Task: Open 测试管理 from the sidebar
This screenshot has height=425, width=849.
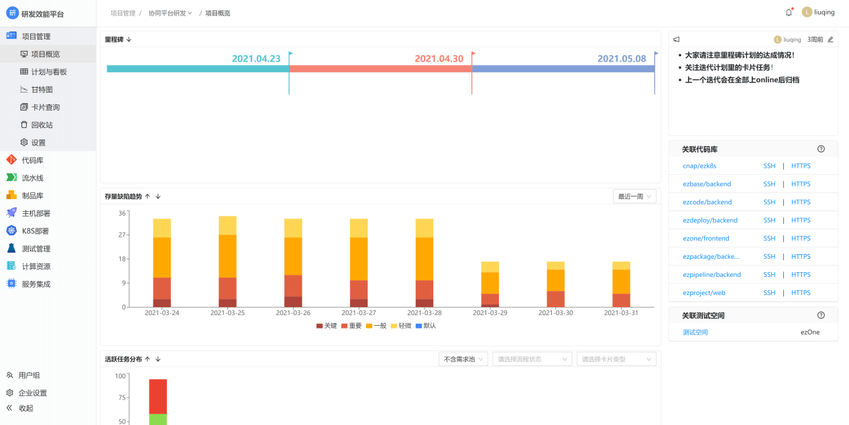Action: pos(36,249)
